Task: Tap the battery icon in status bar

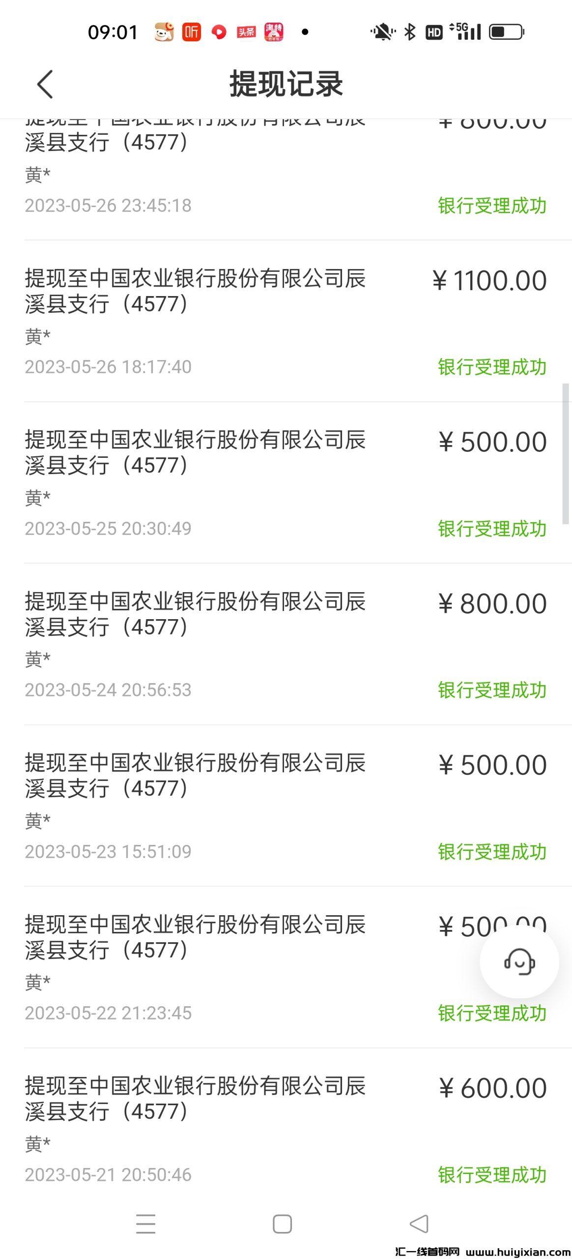Action: pyautogui.click(x=507, y=32)
